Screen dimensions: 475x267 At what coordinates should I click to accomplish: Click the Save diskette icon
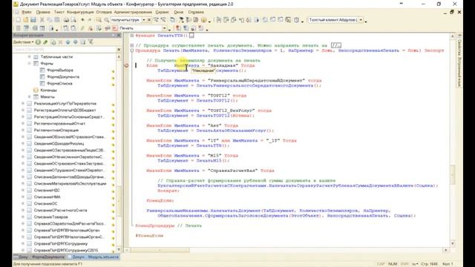33,20
